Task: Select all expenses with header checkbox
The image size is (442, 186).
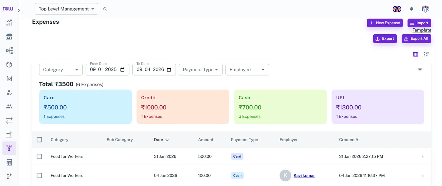Action: [39, 140]
